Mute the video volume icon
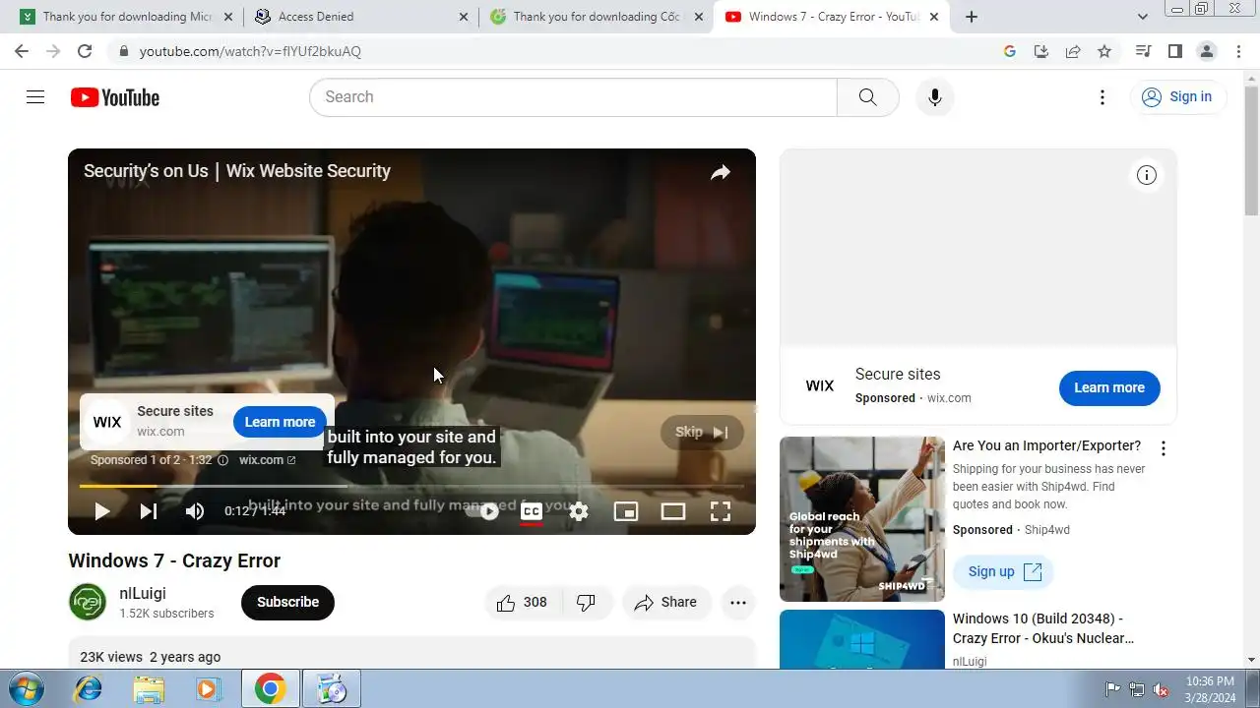 pos(195,510)
